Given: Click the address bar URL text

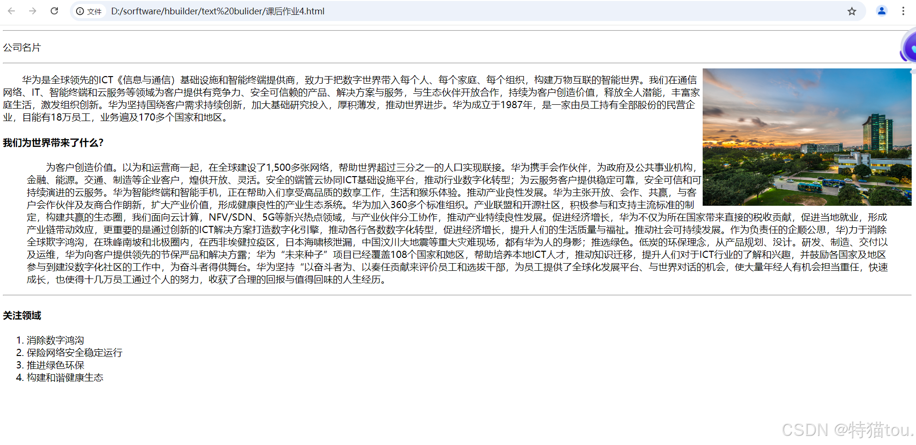Looking at the screenshot, I should [218, 11].
